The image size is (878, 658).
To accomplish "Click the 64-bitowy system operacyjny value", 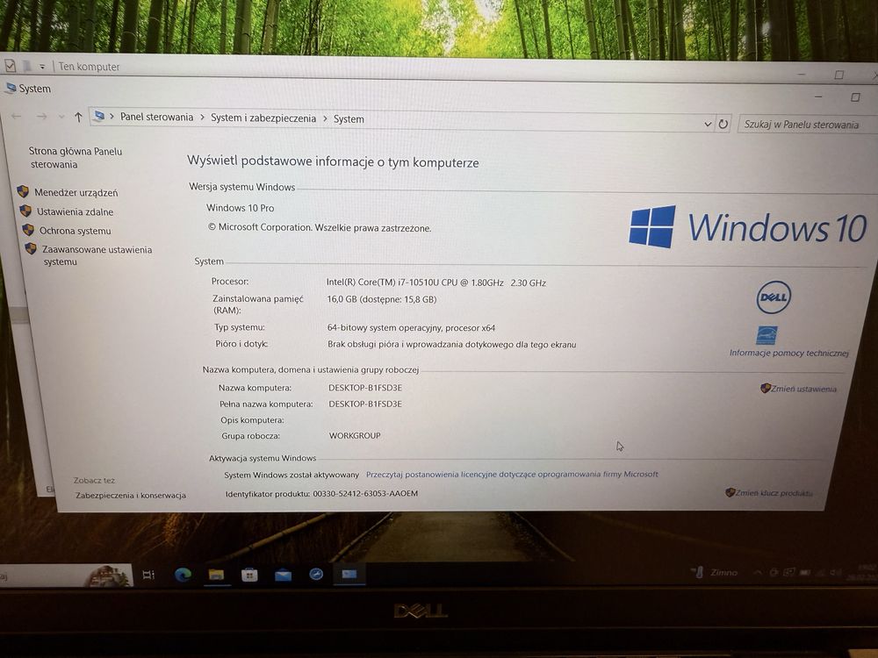I will tap(411, 328).
